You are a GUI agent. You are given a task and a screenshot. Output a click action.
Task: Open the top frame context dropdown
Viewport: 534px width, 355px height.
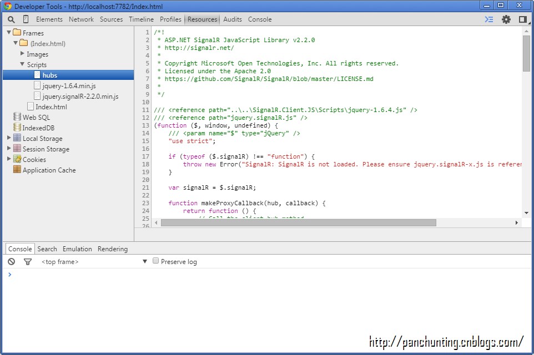pos(95,261)
